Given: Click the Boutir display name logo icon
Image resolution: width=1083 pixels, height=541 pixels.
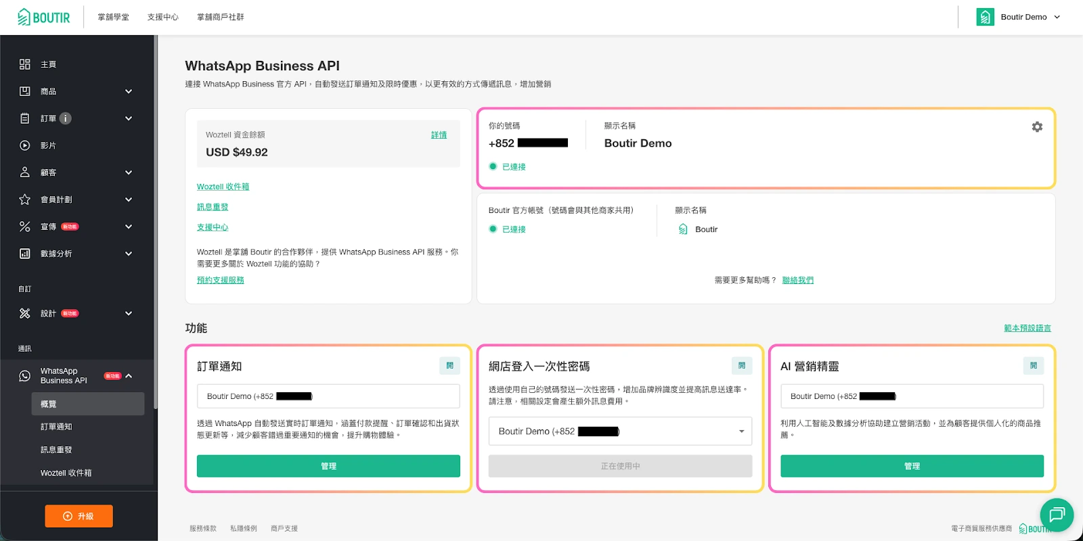Looking at the screenshot, I should (x=683, y=229).
